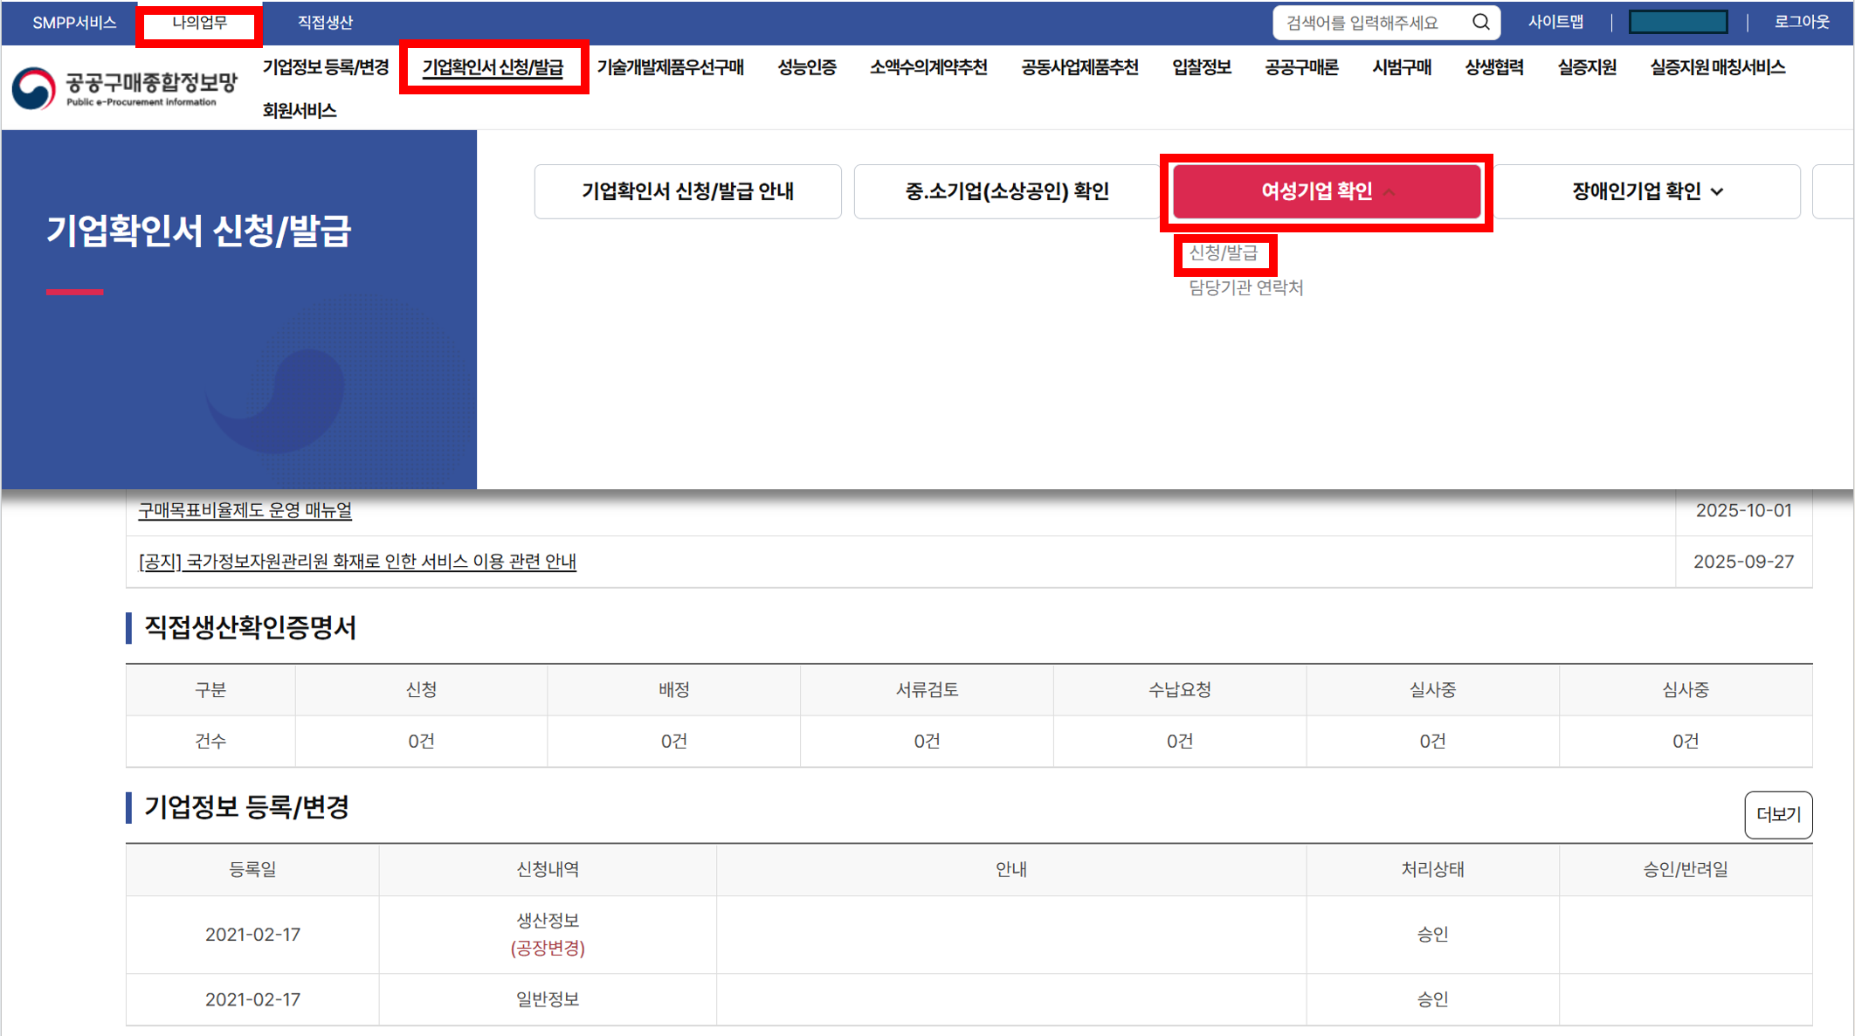Open the 사이트맵 link

tap(1555, 23)
